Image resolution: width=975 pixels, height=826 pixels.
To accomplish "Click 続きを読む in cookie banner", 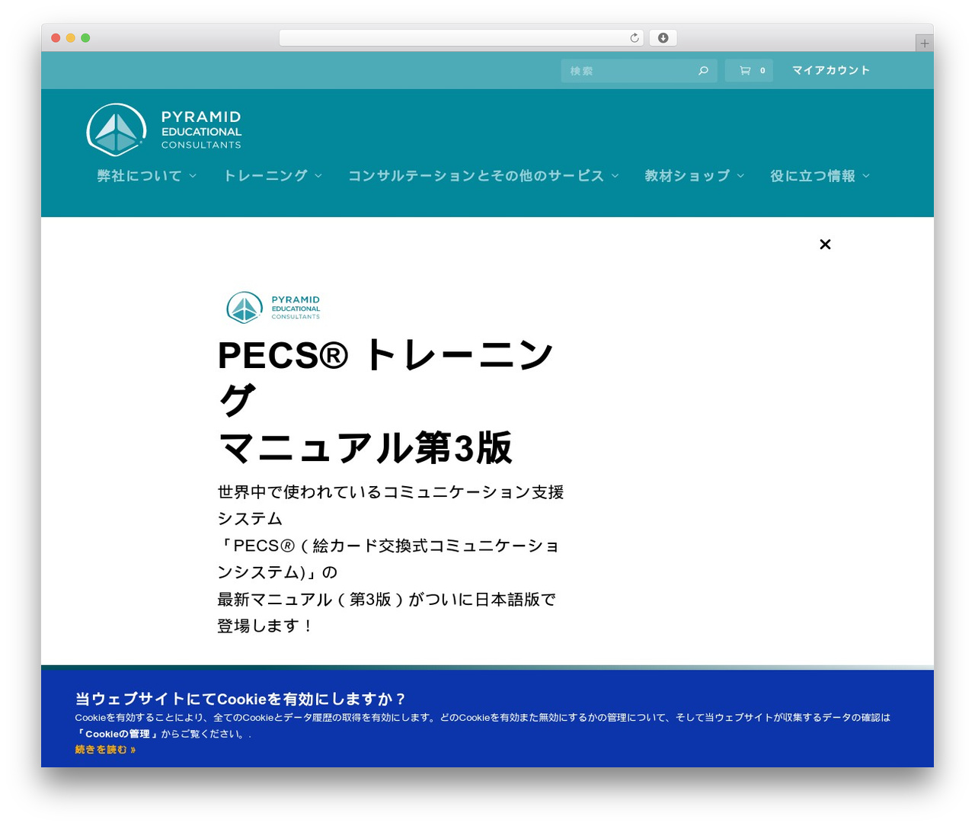I will tap(105, 750).
